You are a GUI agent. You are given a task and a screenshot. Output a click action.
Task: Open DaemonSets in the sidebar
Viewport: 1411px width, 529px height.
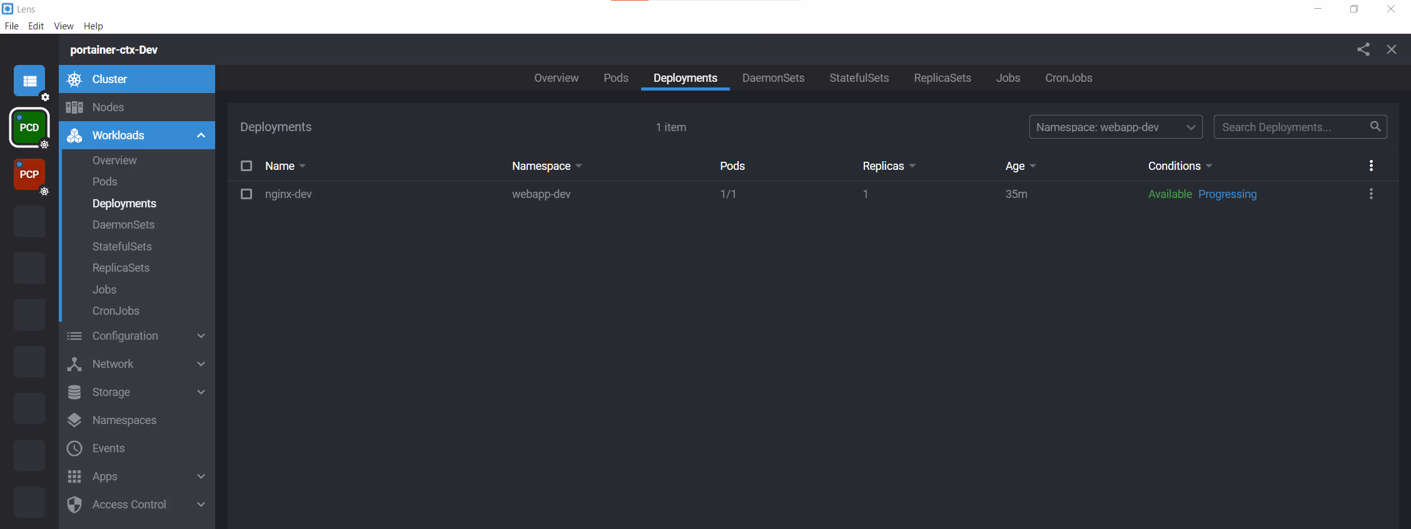[x=123, y=225]
